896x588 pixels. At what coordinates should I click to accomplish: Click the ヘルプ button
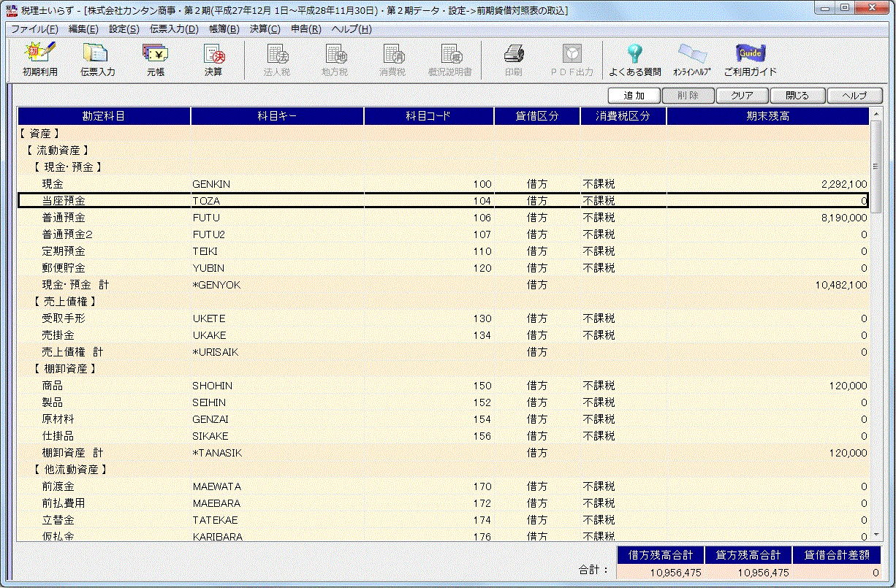pyautogui.click(x=854, y=96)
